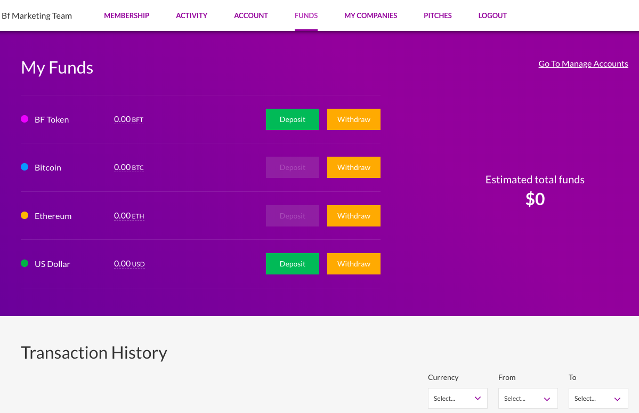
Task: Open the Currency filter dropdown
Action: 458,398
